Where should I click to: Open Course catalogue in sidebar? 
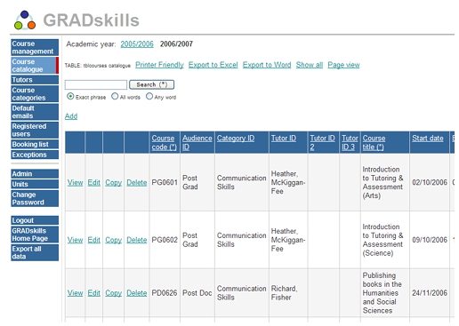tap(35, 66)
